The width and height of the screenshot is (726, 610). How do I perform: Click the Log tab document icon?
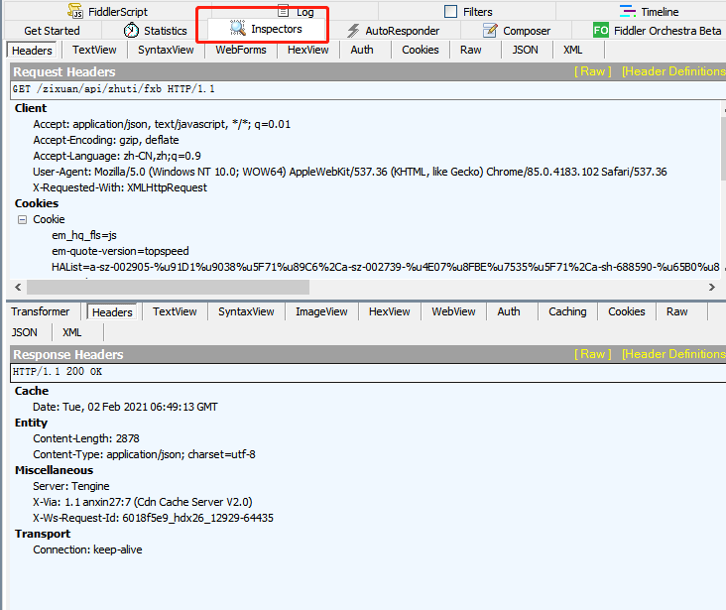(x=283, y=11)
